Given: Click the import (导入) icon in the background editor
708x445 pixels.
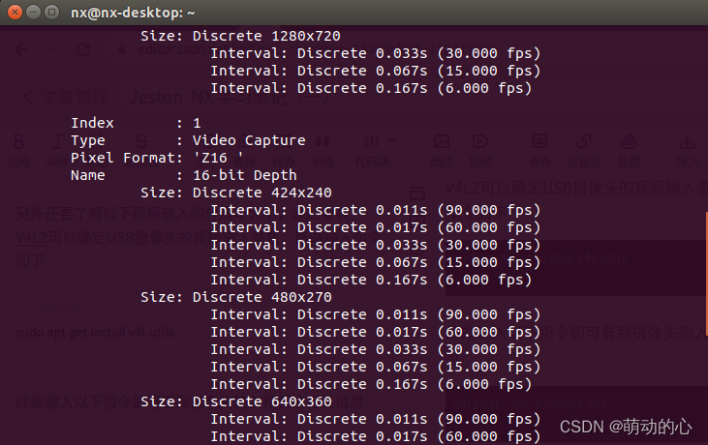Looking at the screenshot, I should tap(688, 141).
